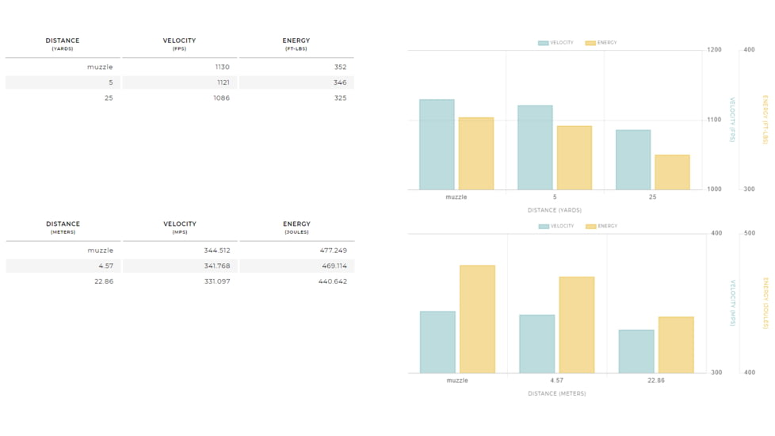Select the muzzle energy bar in yards chart
Screen dimensions: 775x436
click(x=475, y=154)
